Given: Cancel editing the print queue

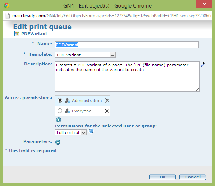Looking at the screenshot, I should click(193, 177).
